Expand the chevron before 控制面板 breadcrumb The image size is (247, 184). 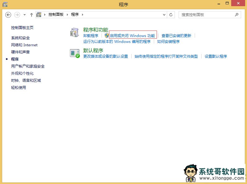(x=45, y=15)
